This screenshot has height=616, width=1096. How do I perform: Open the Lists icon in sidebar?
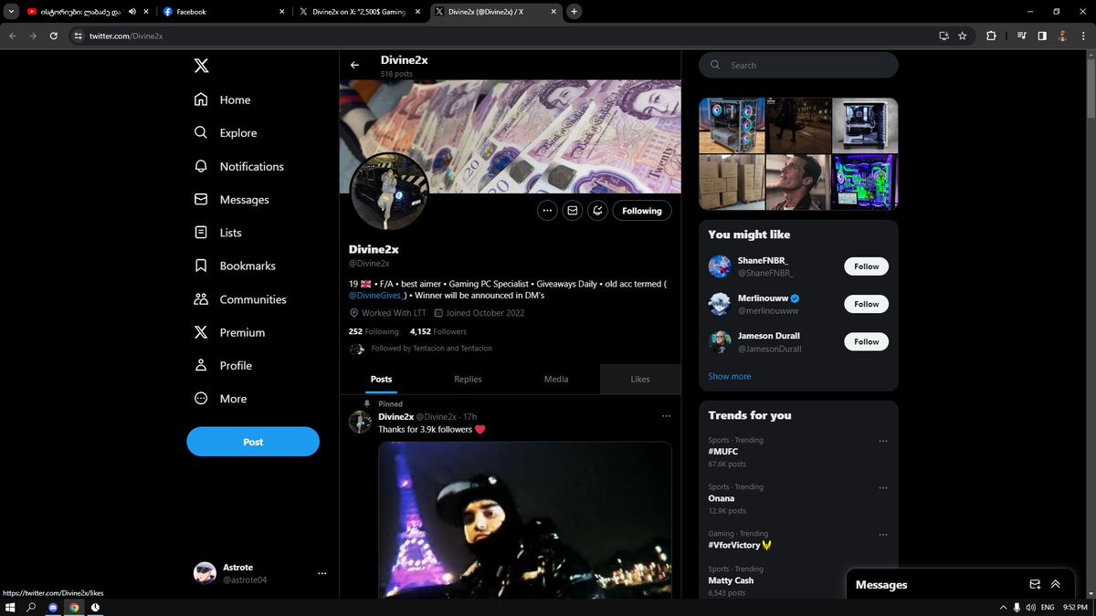(201, 233)
